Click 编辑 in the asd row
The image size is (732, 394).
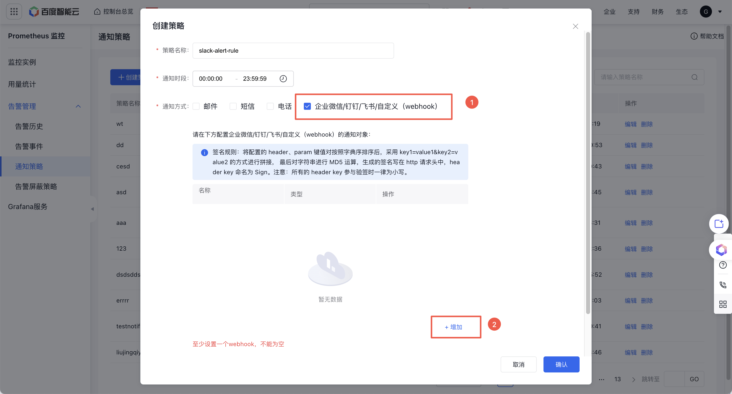[x=630, y=192]
